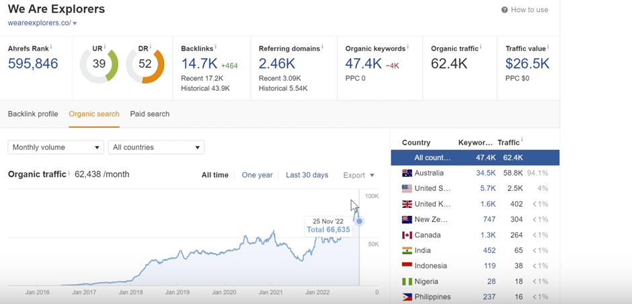The height and width of the screenshot is (304, 632).
Task: Click the 25 Nov '22 chart data point
Action: [x=360, y=221]
